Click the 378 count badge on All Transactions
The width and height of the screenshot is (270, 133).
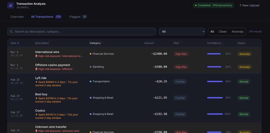point(58,17)
